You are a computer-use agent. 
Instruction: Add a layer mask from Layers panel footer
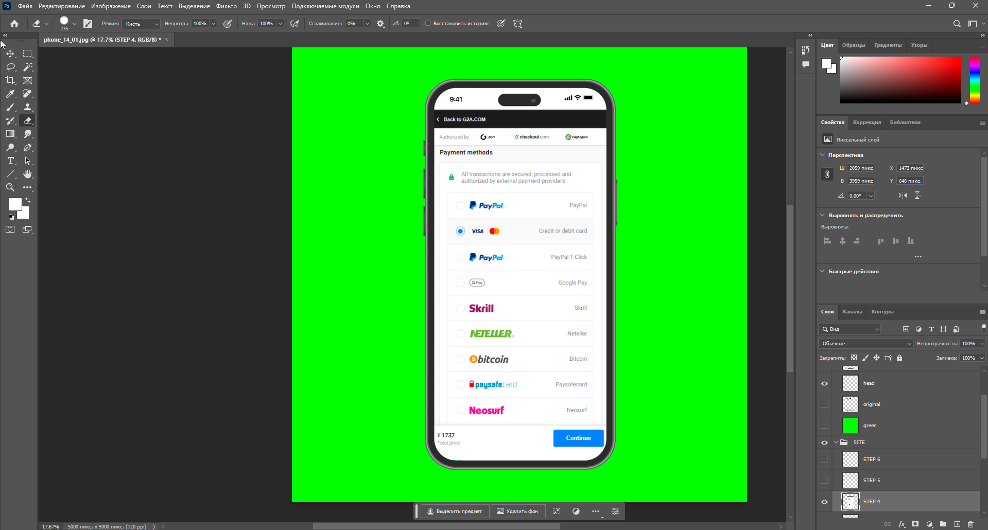915,524
